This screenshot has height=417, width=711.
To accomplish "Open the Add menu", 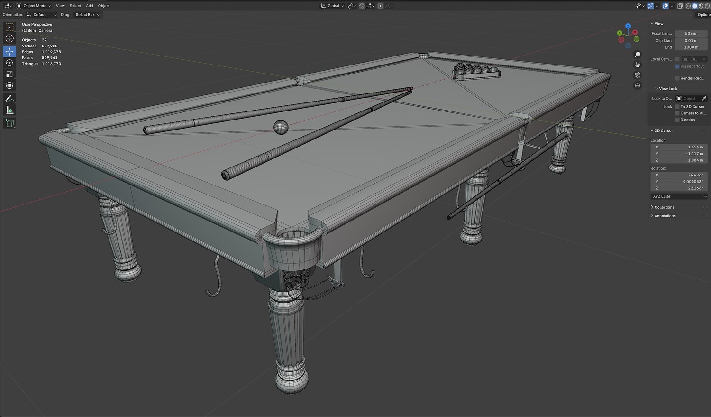I will pos(90,6).
